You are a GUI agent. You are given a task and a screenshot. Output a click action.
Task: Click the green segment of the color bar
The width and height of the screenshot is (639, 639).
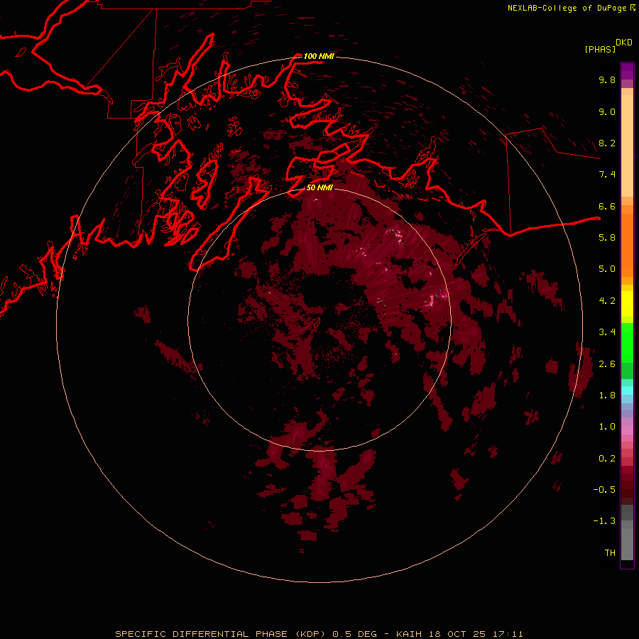pos(627,342)
